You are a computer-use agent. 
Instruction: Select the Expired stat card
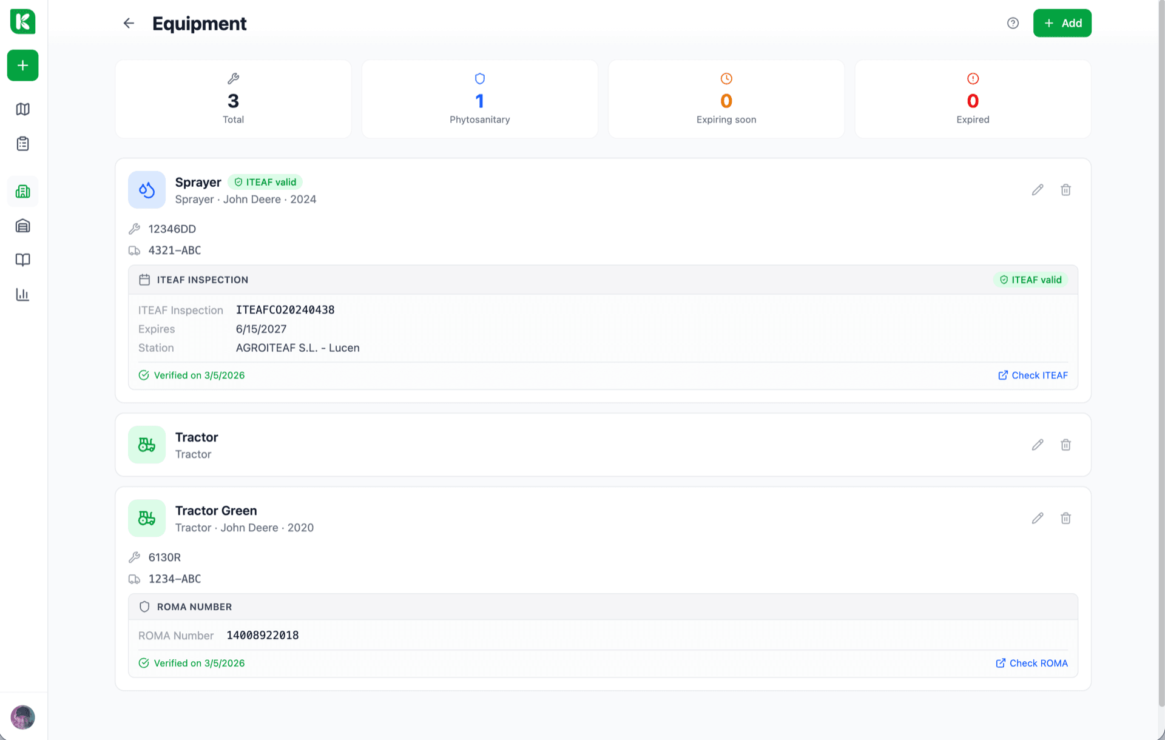pos(973,99)
